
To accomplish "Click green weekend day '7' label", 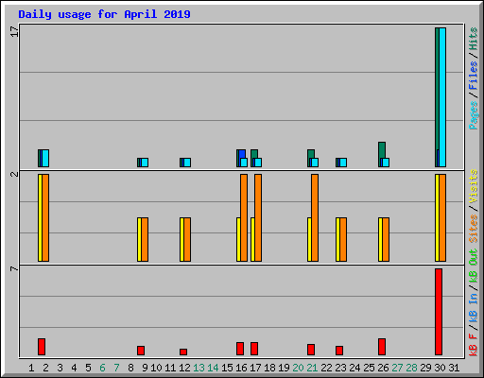I will [116, 368].
